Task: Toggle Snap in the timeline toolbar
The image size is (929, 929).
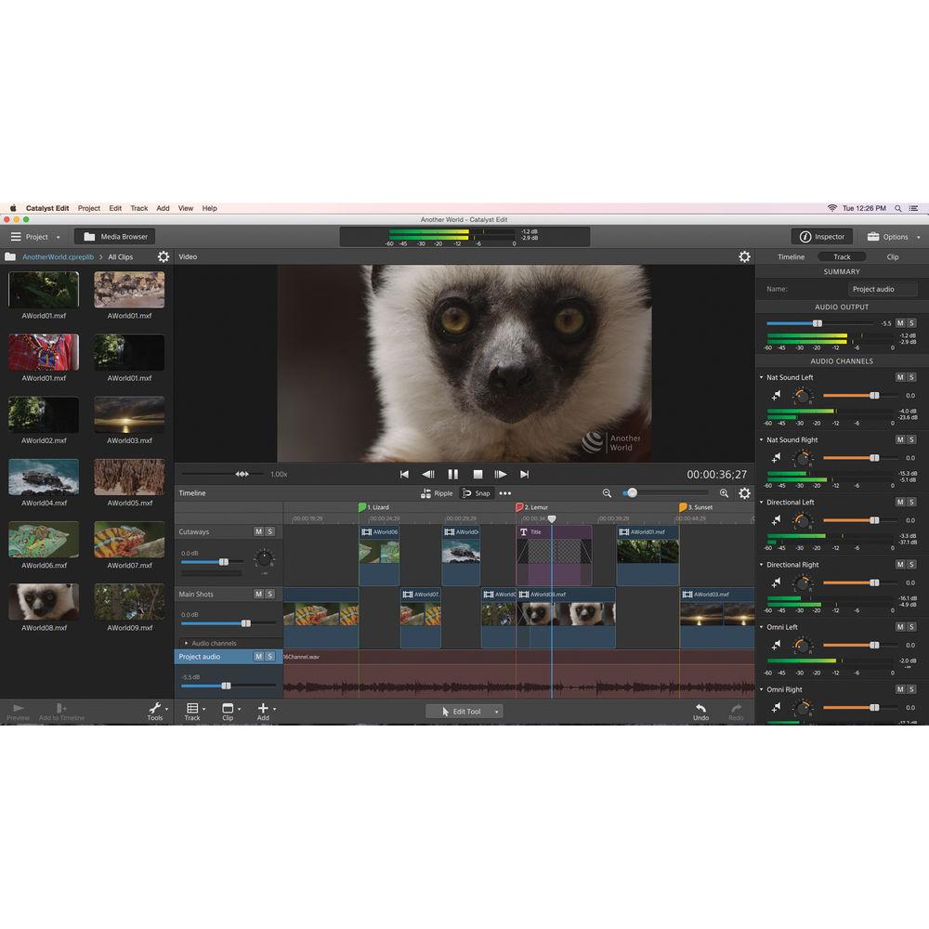Action: tap(478, 493)
